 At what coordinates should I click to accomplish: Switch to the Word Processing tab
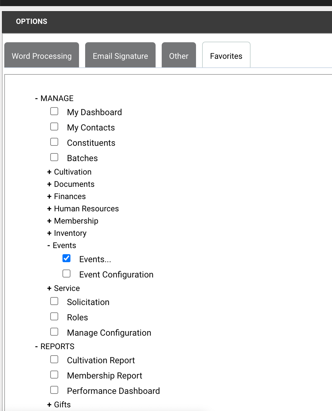(42, 55)
